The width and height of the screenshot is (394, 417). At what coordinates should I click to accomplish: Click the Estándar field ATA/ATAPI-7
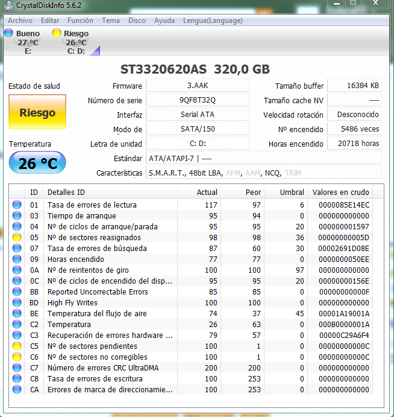pos(264,159)
